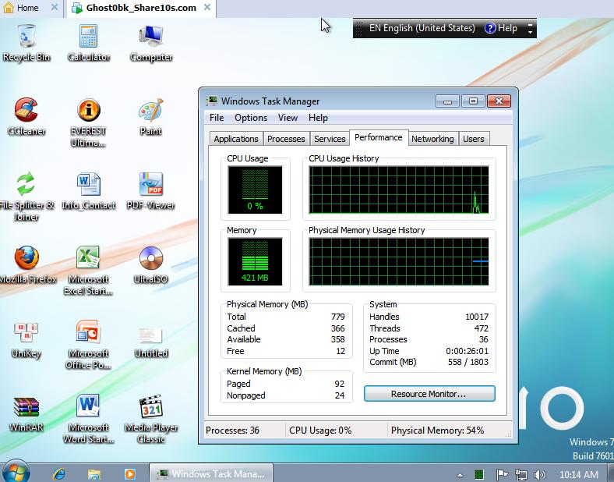Image resolution: width=614 pixels, height=482 pixels.
Task: Switch to the Users tab
Action: 474,139
